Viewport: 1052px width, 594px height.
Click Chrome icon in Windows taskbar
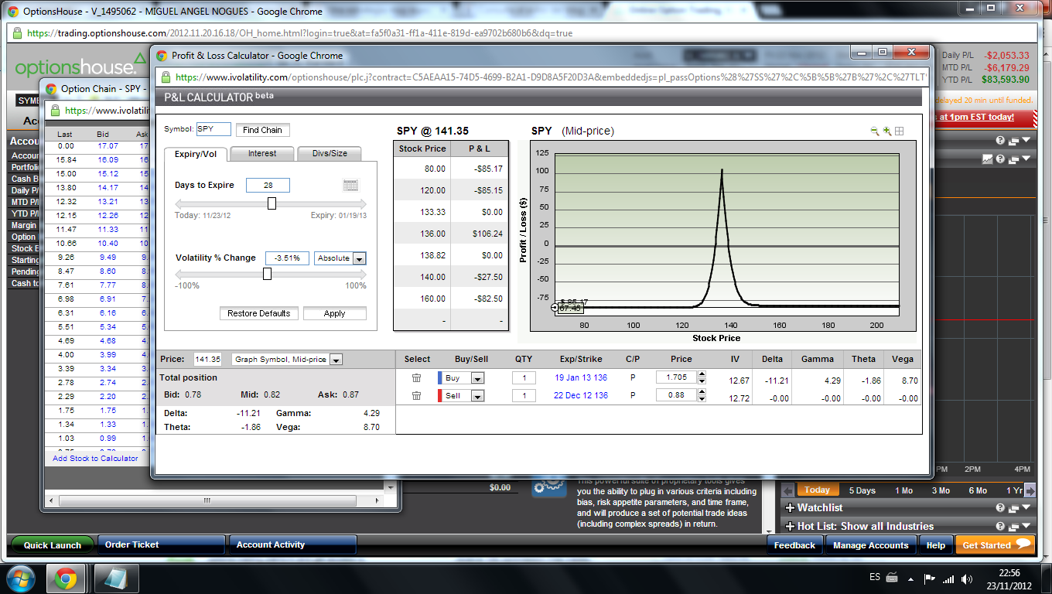tap(65, 578)
